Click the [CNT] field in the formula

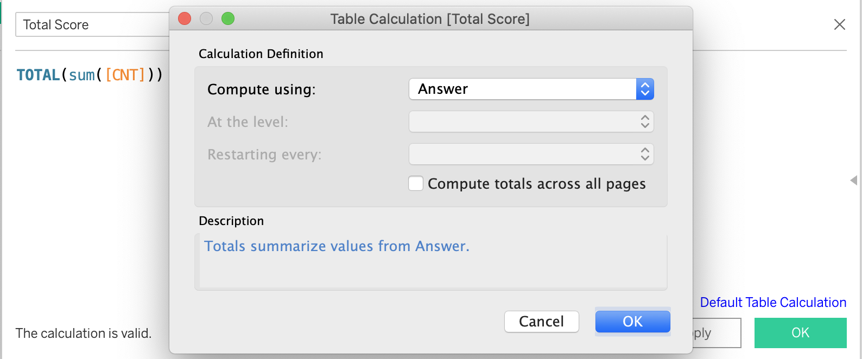click(125, 75)
